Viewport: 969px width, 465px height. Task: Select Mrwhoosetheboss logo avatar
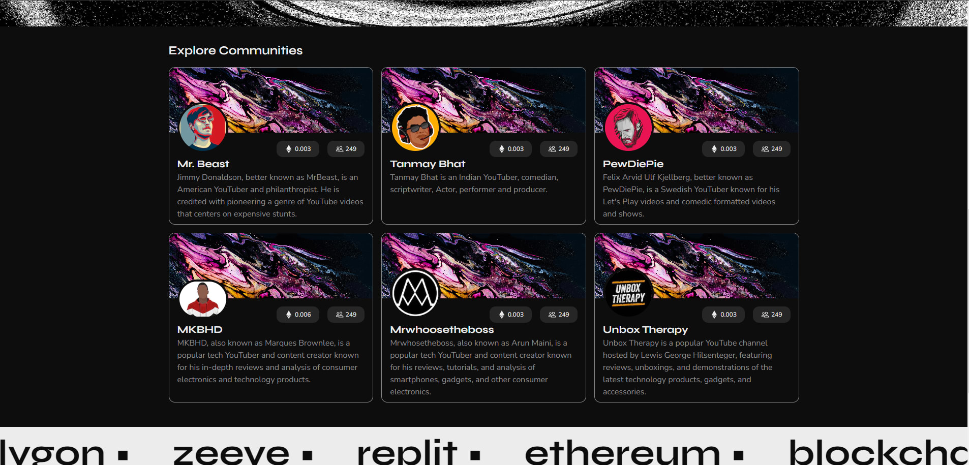pyautogui.click(x=415, y=293)
